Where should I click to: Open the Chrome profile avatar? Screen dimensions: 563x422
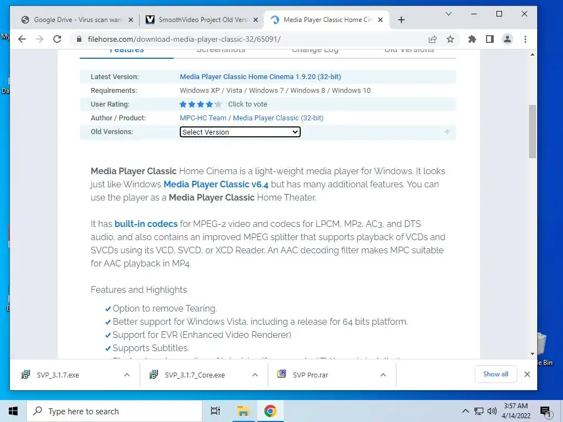507,39
